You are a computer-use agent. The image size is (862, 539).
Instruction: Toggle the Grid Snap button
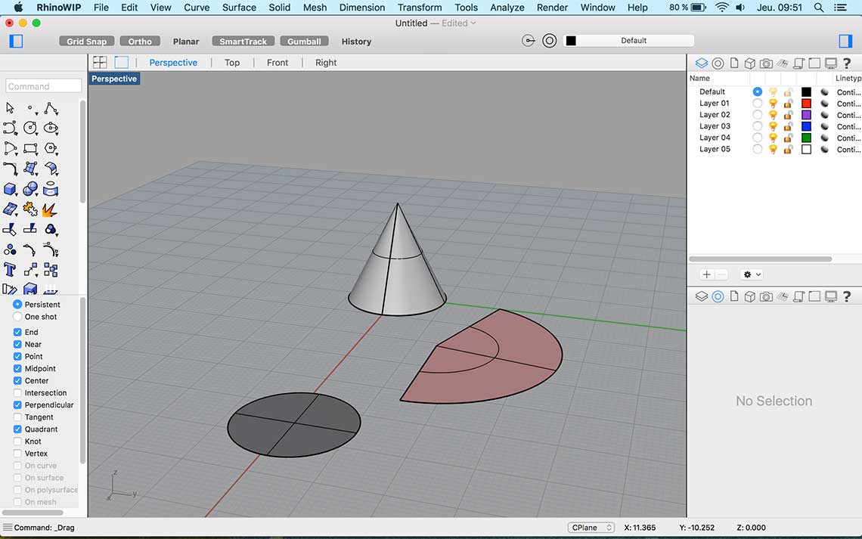[x=87, y=42]
